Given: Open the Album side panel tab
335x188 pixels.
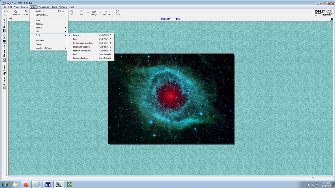Looking at the screenshot, I should point(4,83).
